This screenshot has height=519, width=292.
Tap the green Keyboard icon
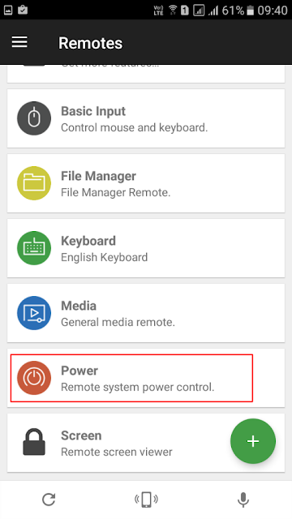pyautogui.click(x=34, y=248)
